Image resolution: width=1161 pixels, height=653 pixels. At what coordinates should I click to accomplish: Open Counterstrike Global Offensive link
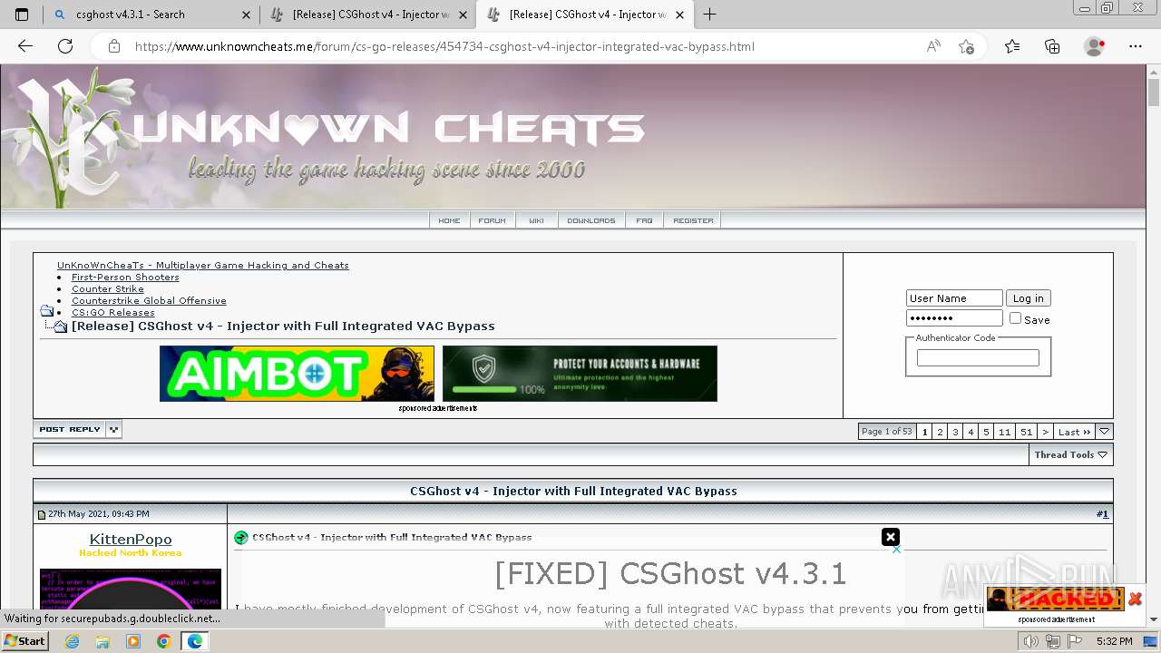click(149, 301)
